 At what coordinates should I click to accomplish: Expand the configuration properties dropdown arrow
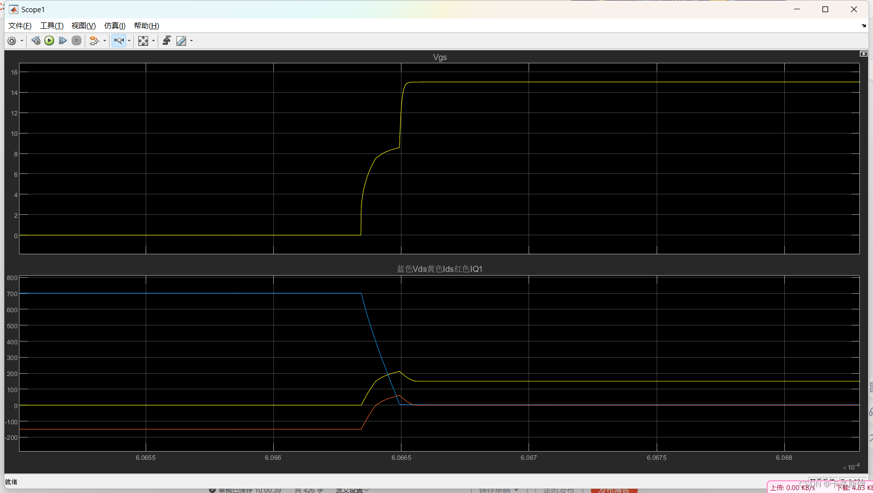[x=22, y=41]
